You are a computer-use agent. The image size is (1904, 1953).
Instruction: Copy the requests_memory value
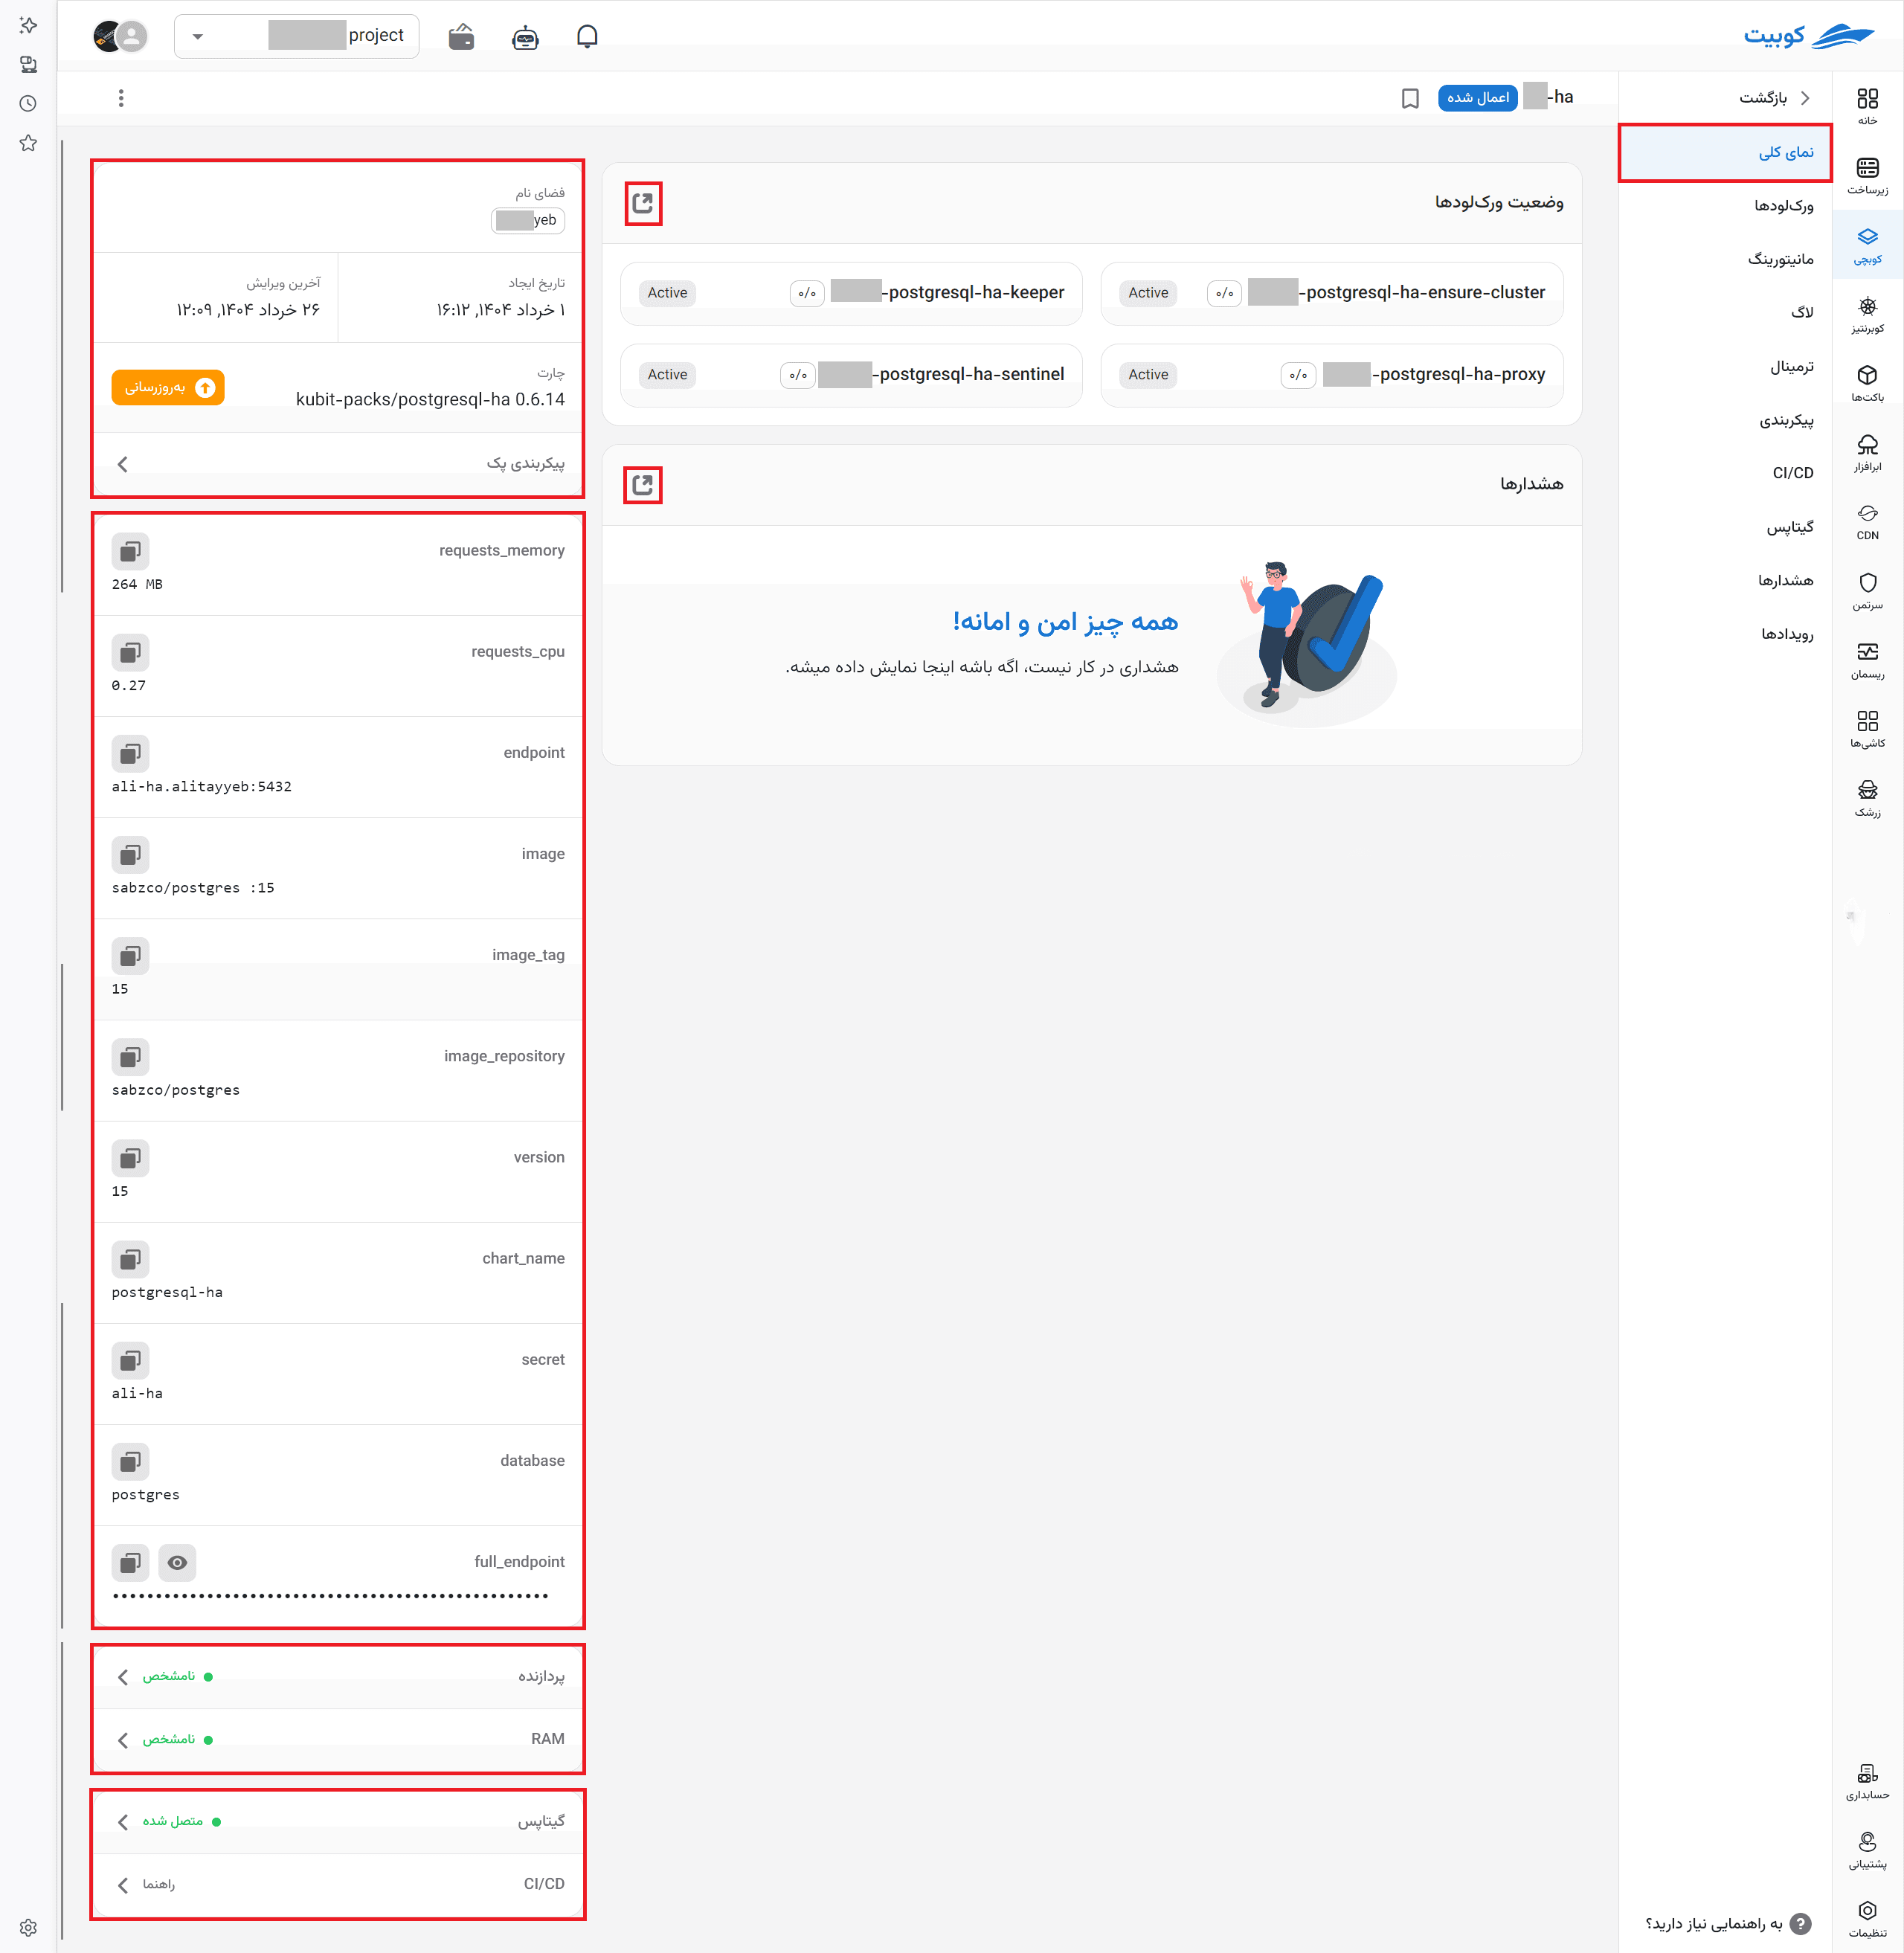130,551
